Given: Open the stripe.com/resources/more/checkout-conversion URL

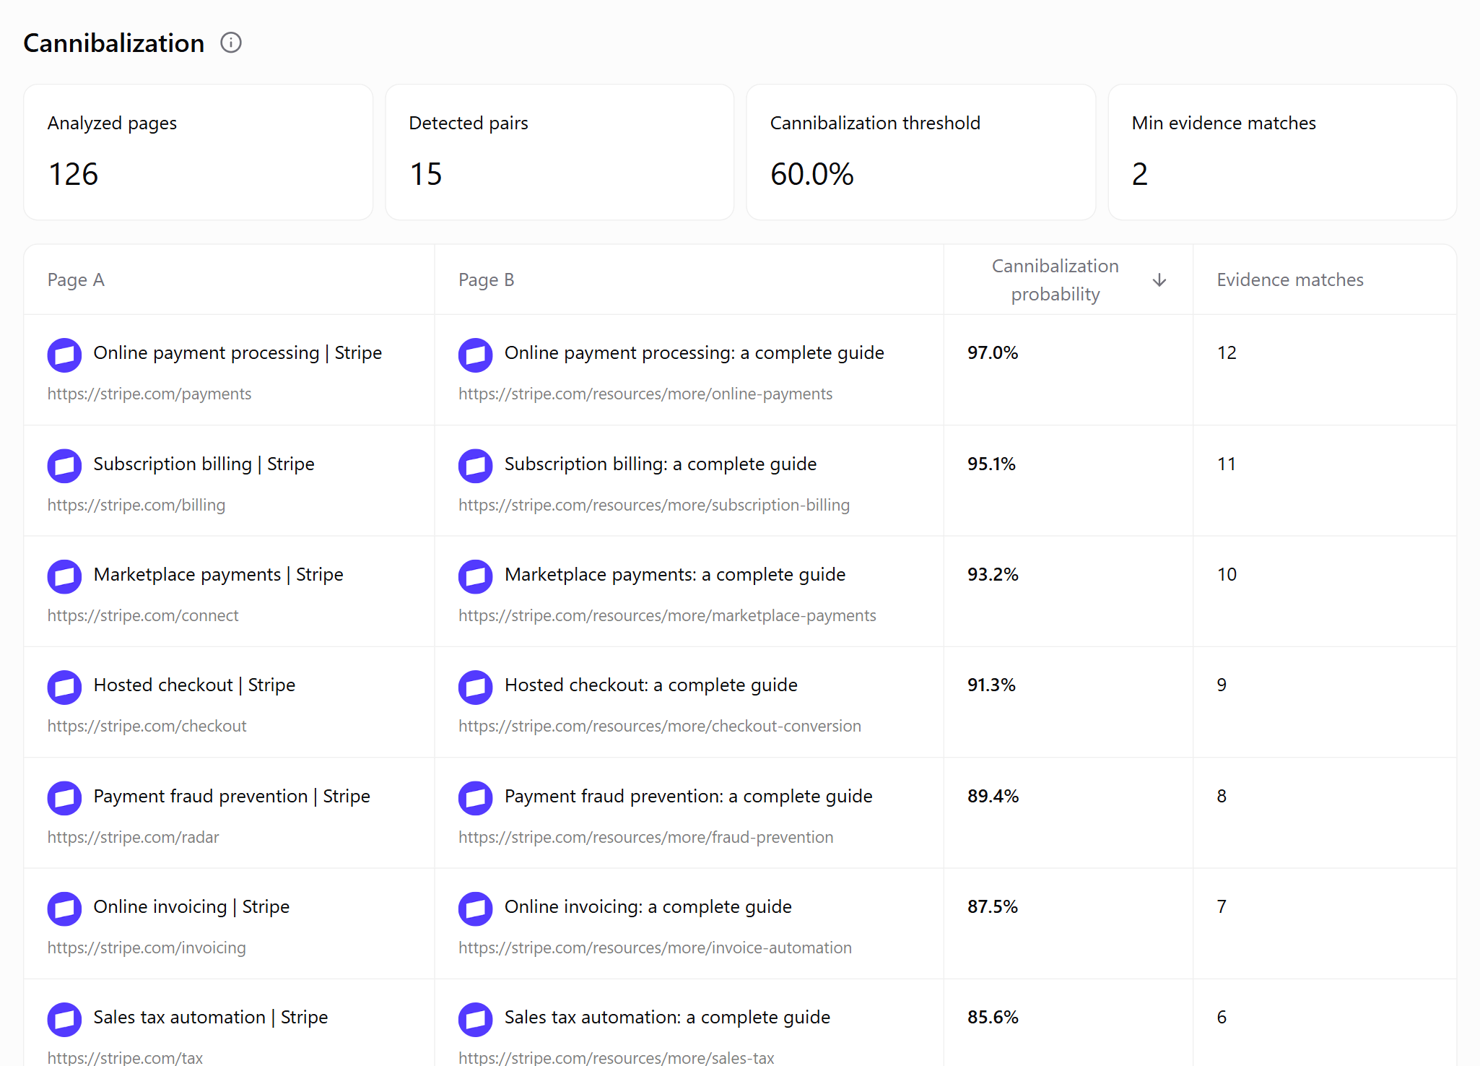Looking at the screenshot, I should click(660, 726).
